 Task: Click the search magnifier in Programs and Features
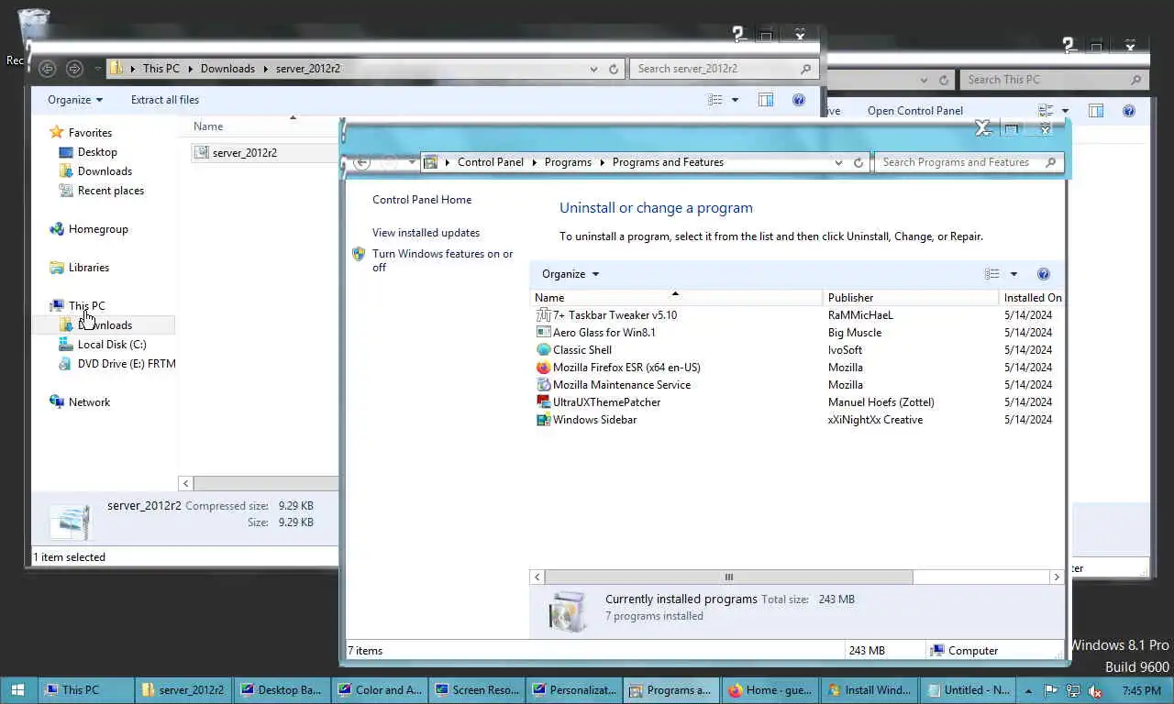[x=1051, y=162]
